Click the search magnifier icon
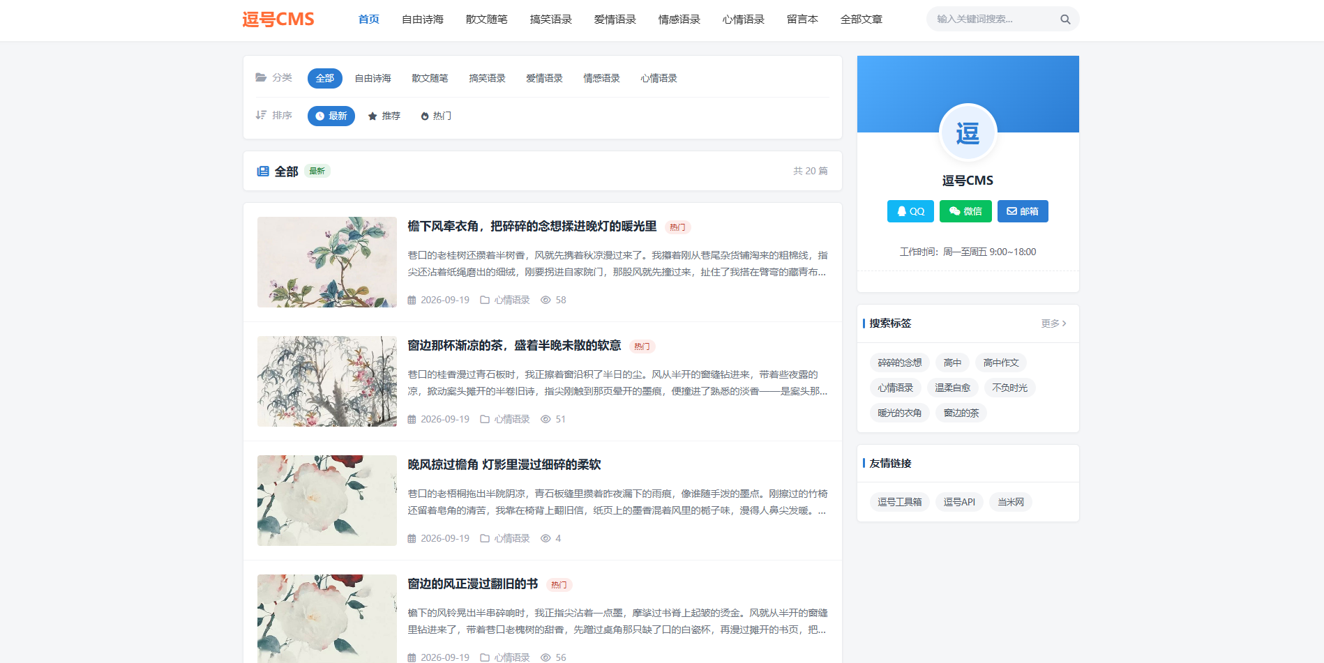The image size is (1324, 663). click(x=1065, y=20)
